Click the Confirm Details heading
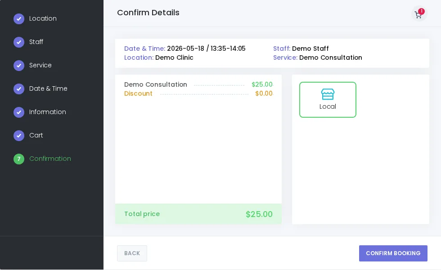The image size is (441, 270). click(x=148, y=13)
